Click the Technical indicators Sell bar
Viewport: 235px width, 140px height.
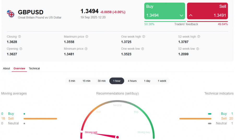(x=195, y=119)
